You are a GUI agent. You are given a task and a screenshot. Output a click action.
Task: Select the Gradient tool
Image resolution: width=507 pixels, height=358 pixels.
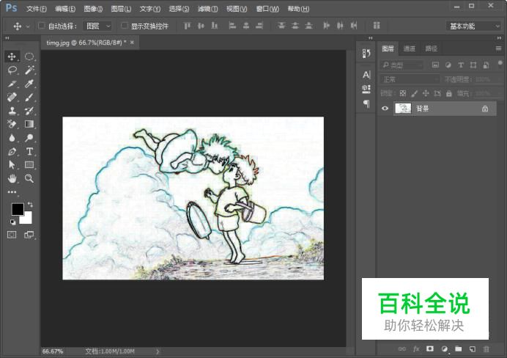point(29,124)
